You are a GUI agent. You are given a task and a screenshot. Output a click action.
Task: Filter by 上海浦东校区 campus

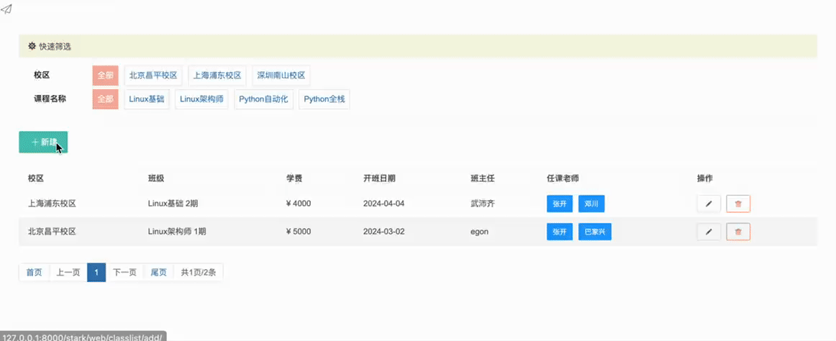click(217, 76)
